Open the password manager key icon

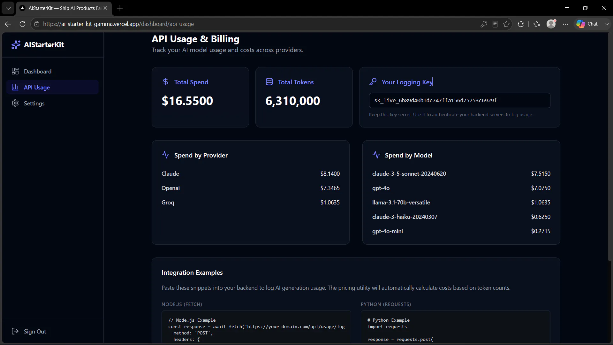point(484,24)
